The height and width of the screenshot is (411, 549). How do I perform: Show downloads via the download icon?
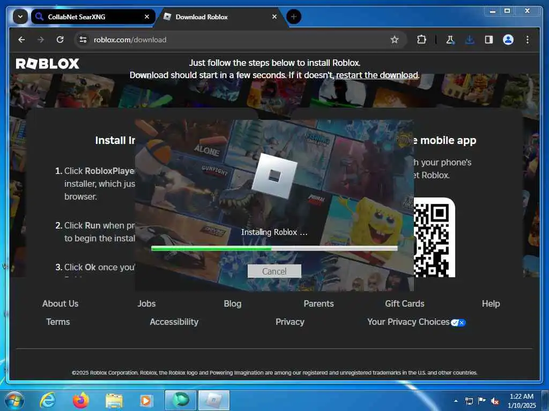470,40
